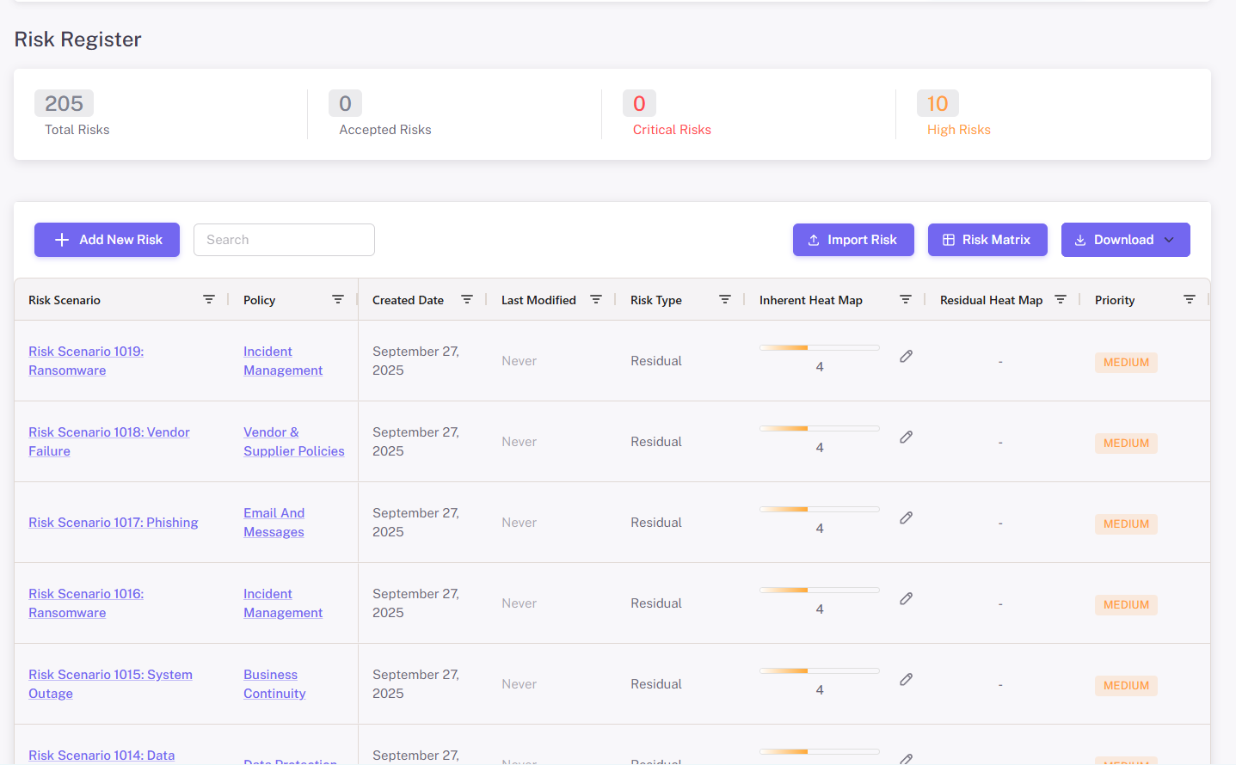Open filter for Last Modified column
The width and height of the screenshot is (1236, 765).
(x=596, y=300)
